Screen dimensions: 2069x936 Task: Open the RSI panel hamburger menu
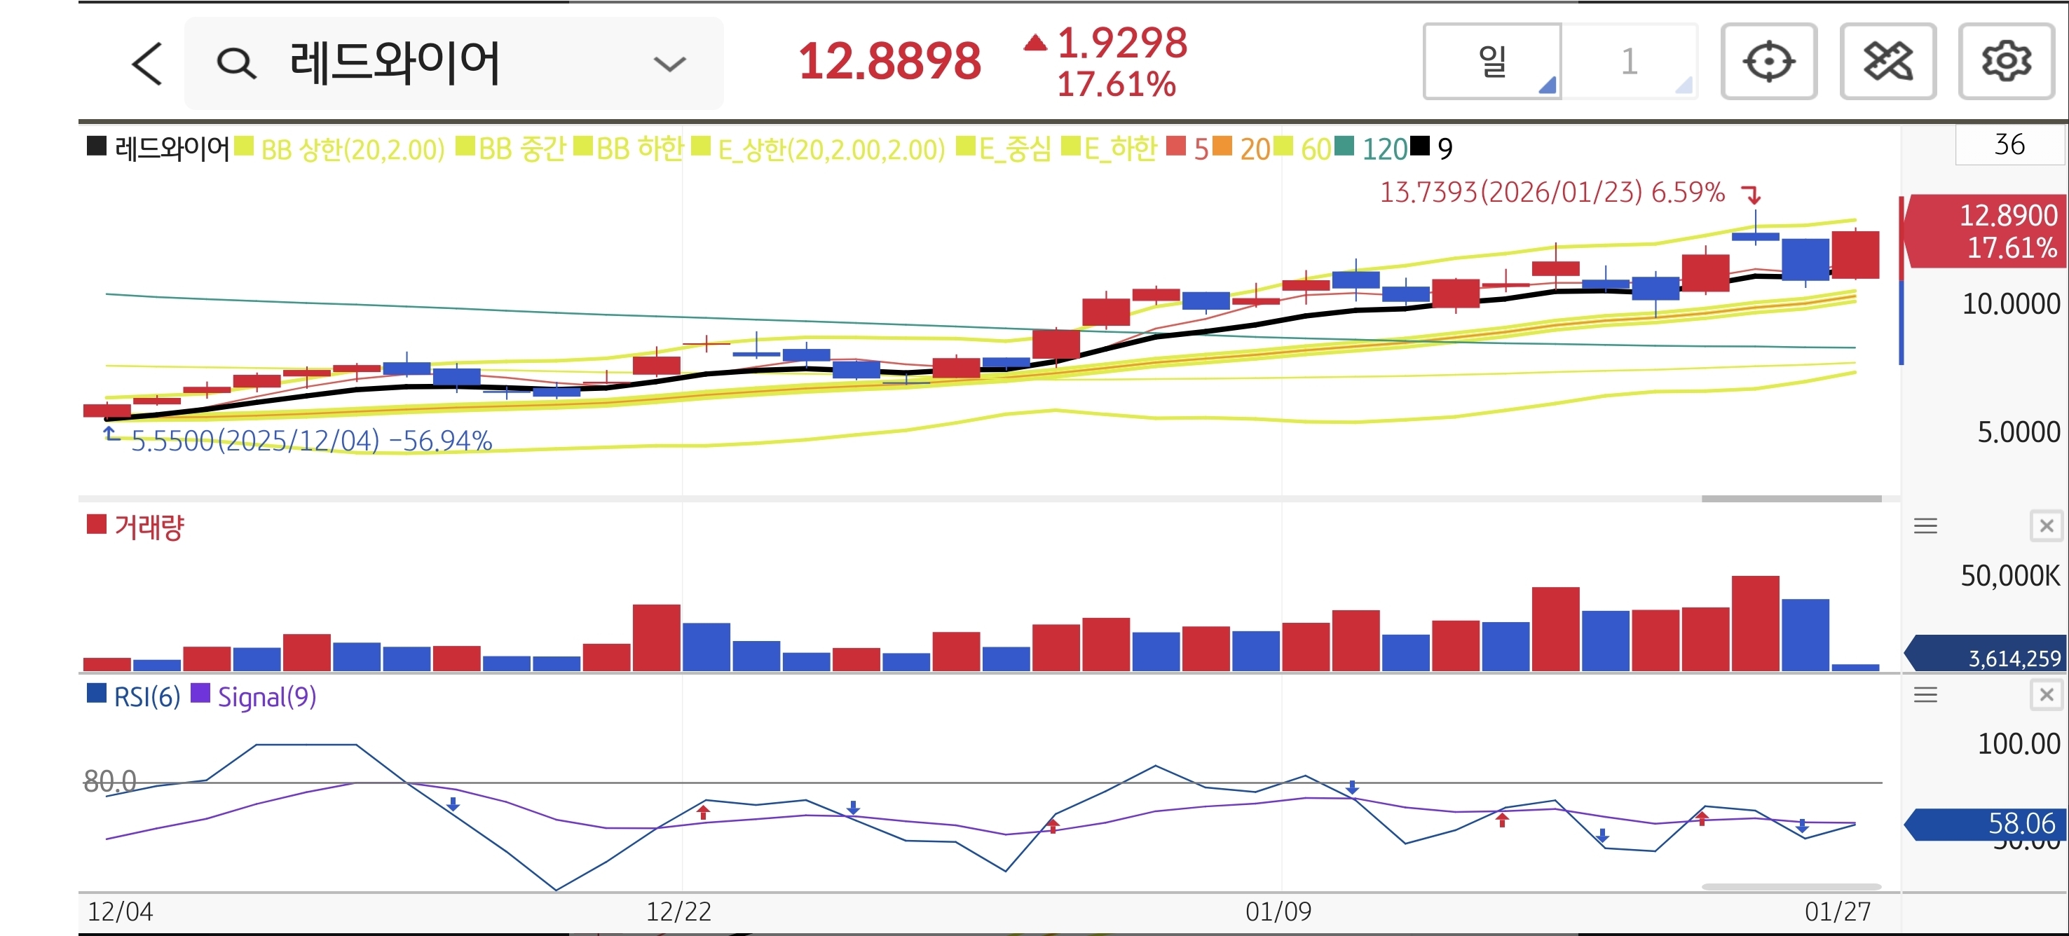click(1925, 695)
